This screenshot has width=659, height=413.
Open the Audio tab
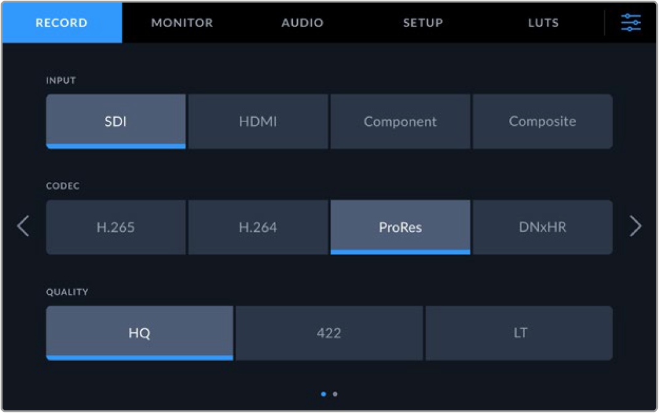click(x=303, y=23)
